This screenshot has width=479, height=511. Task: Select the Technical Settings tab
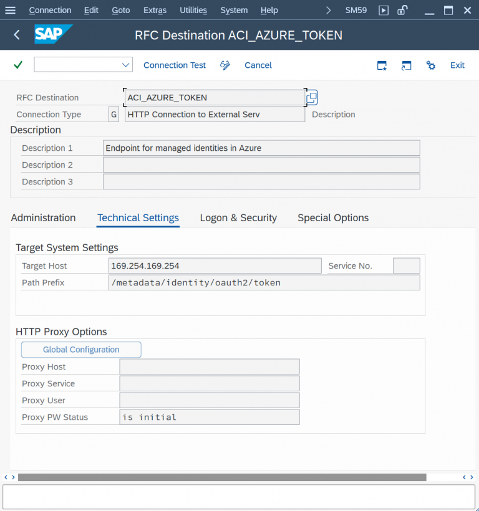[138, 217]
